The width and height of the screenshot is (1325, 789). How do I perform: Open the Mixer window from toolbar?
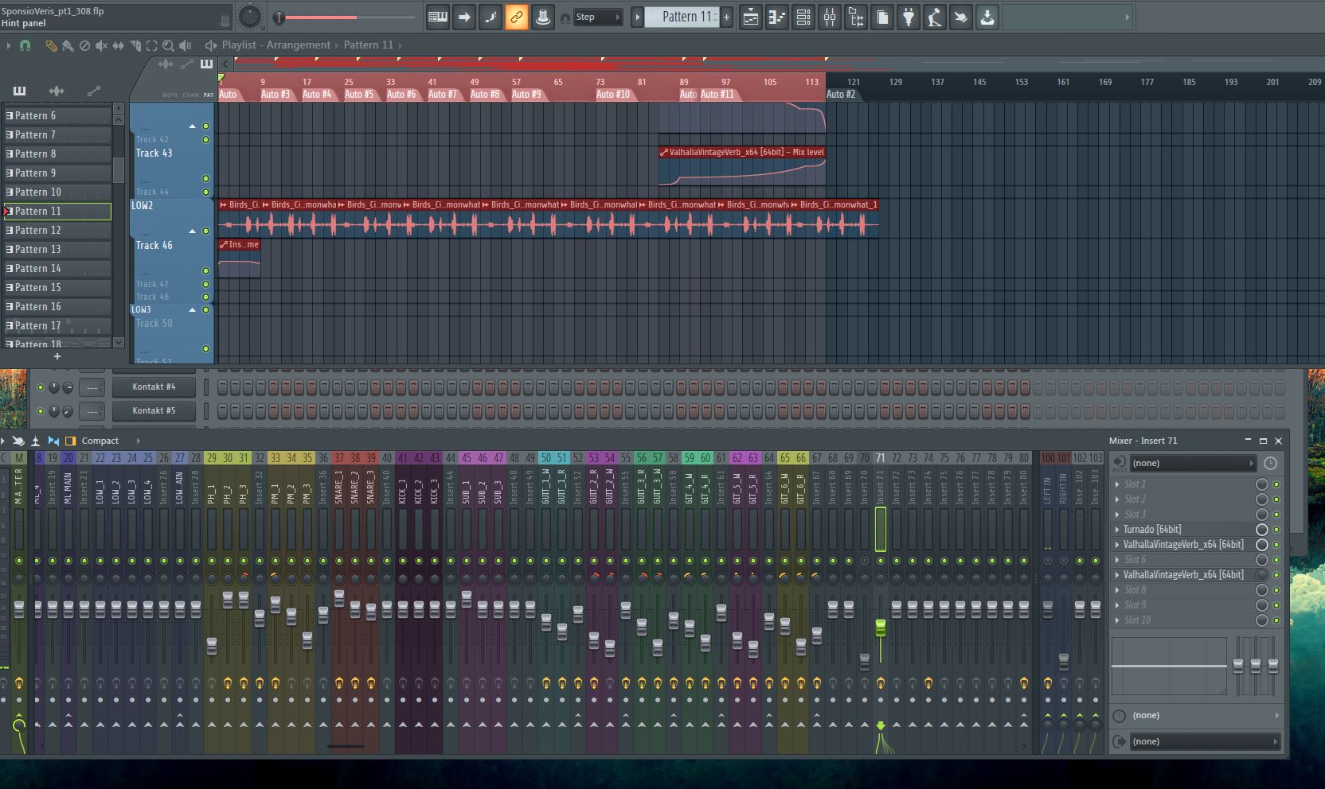click(x=830, y=17)
